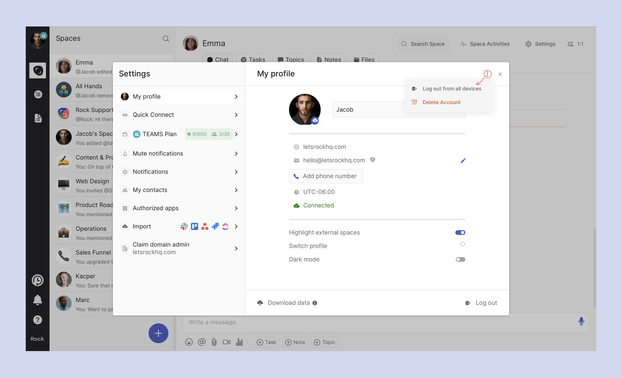Enable Dark mode toggle
Screen dimensions: 622x378
(460, 260)
